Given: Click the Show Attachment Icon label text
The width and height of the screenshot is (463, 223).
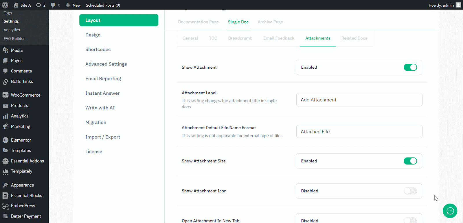Looking at the screenshot, I should [x=204, y=191].
